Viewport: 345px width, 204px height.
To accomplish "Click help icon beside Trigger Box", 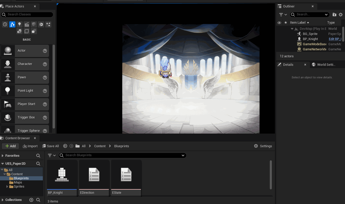I will coord(45,118).
